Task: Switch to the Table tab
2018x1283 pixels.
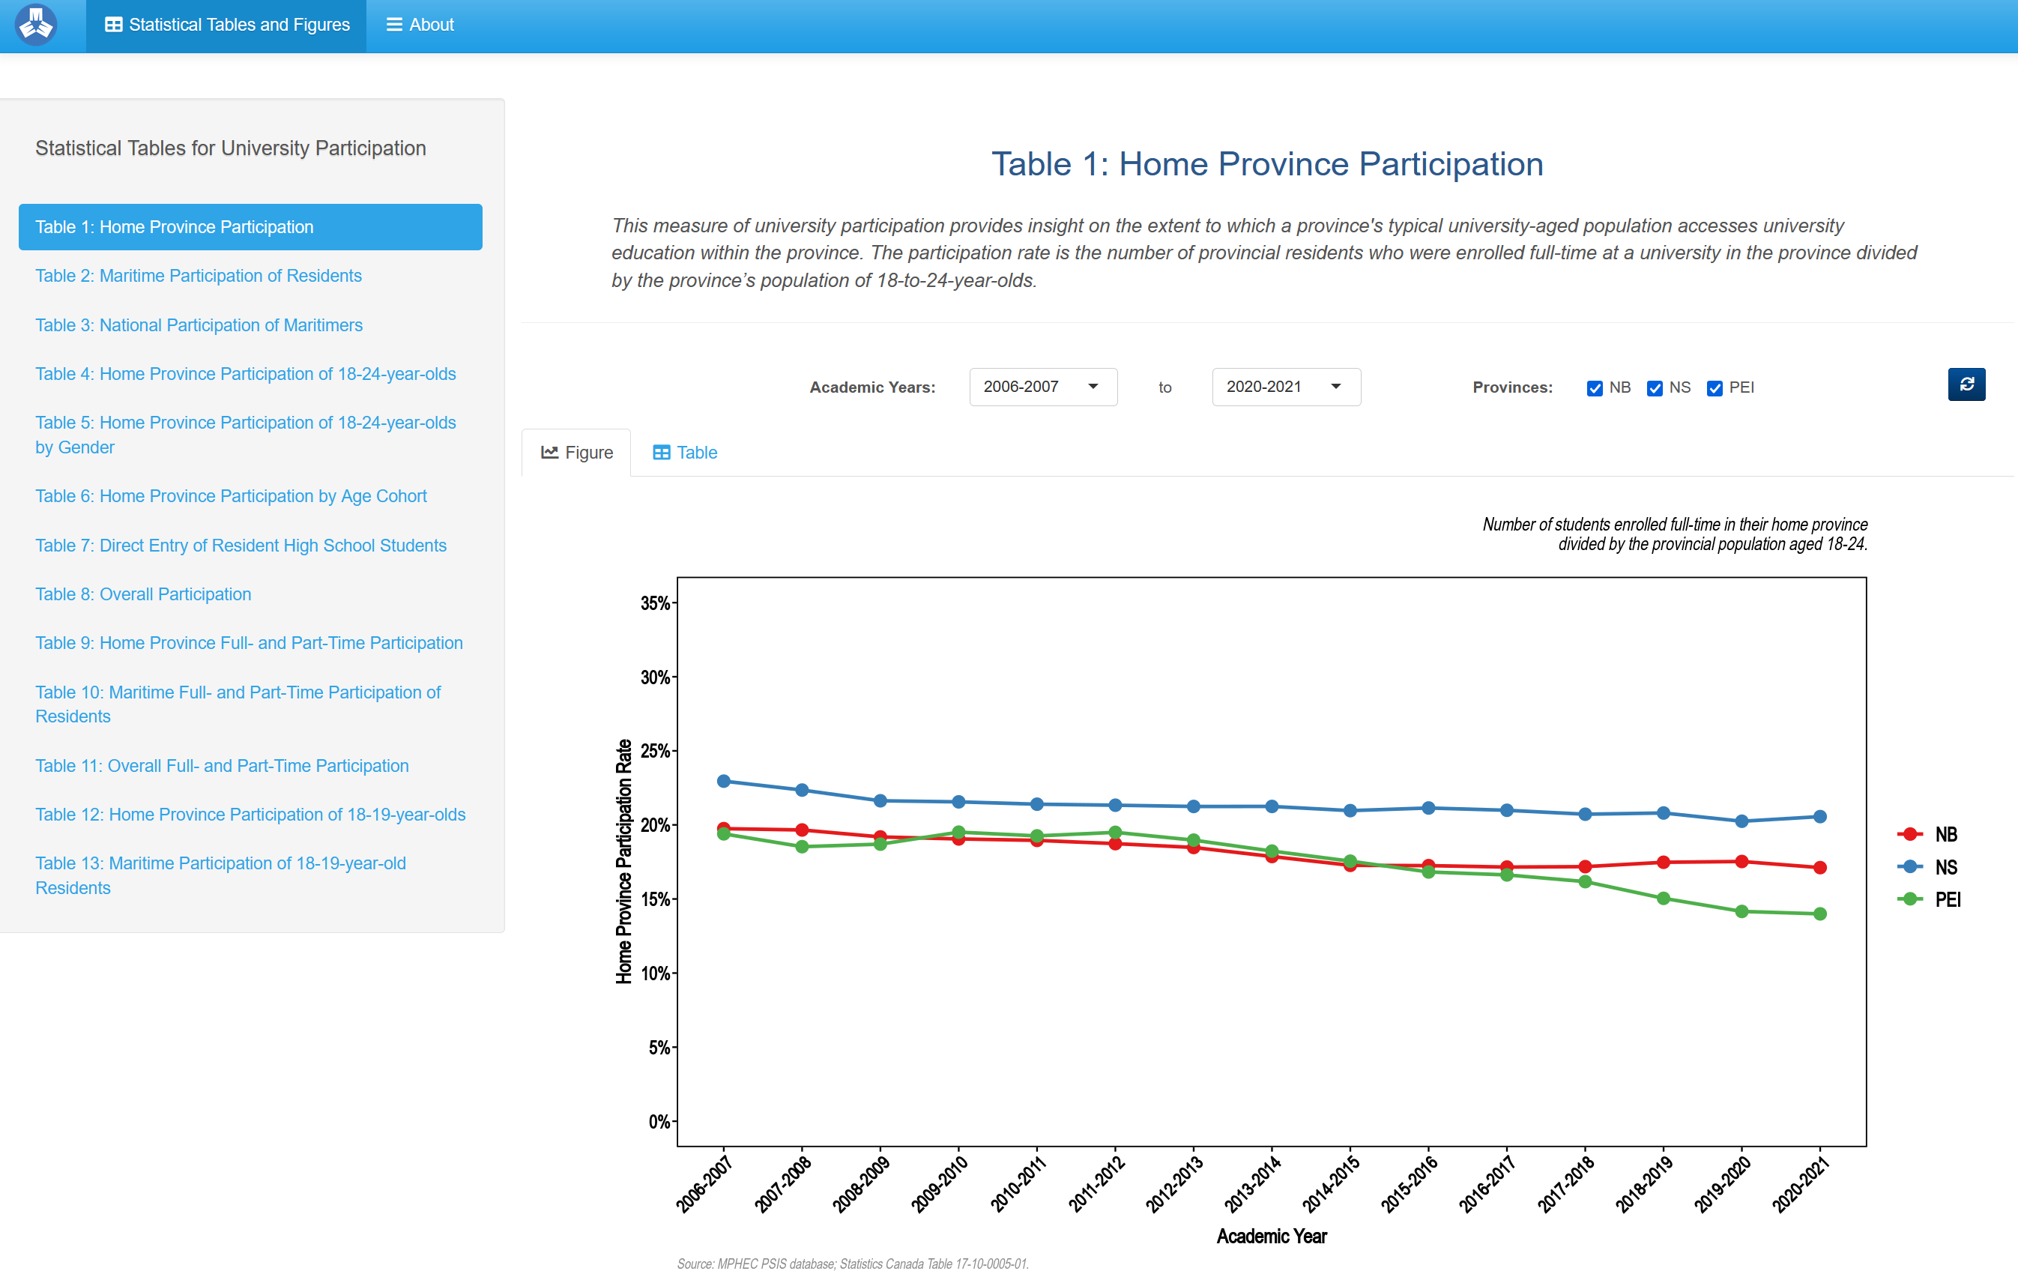Action: 685,453
